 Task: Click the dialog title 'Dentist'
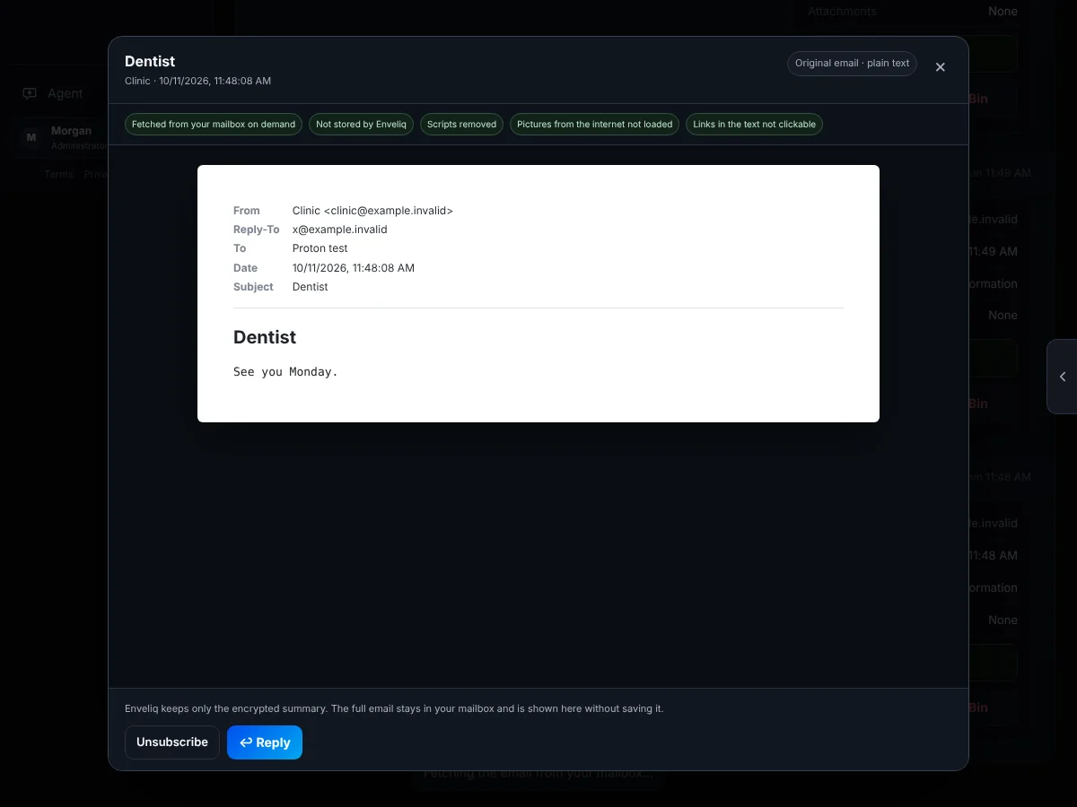(150, 61)
